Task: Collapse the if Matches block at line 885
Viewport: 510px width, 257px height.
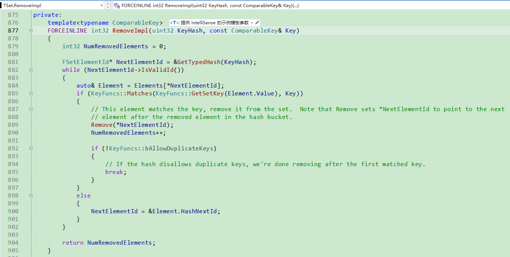Action: click(31, 94)
